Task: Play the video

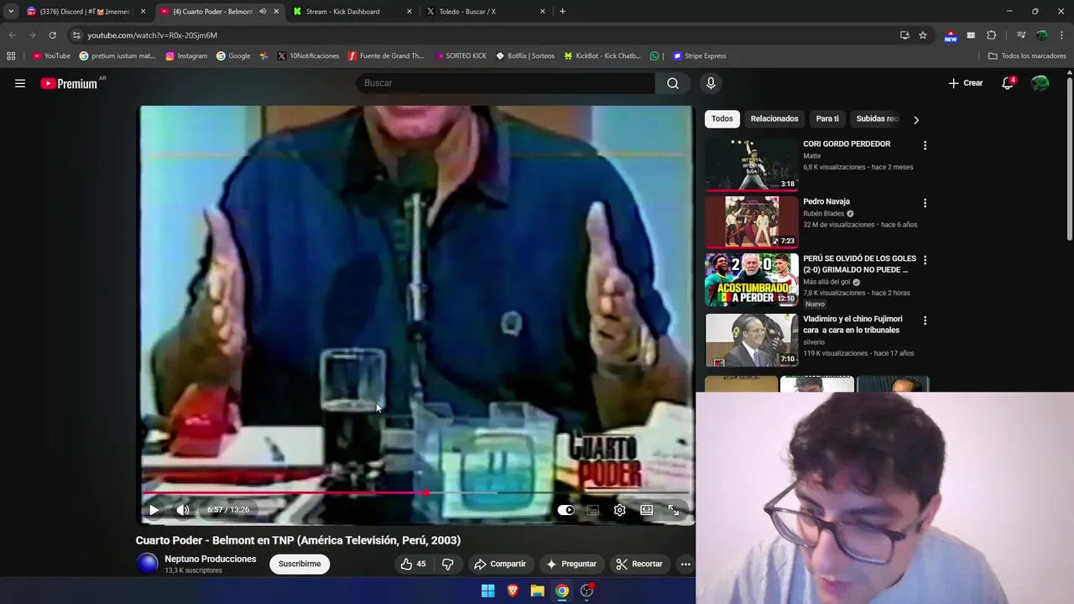Action: pos(154,510)
